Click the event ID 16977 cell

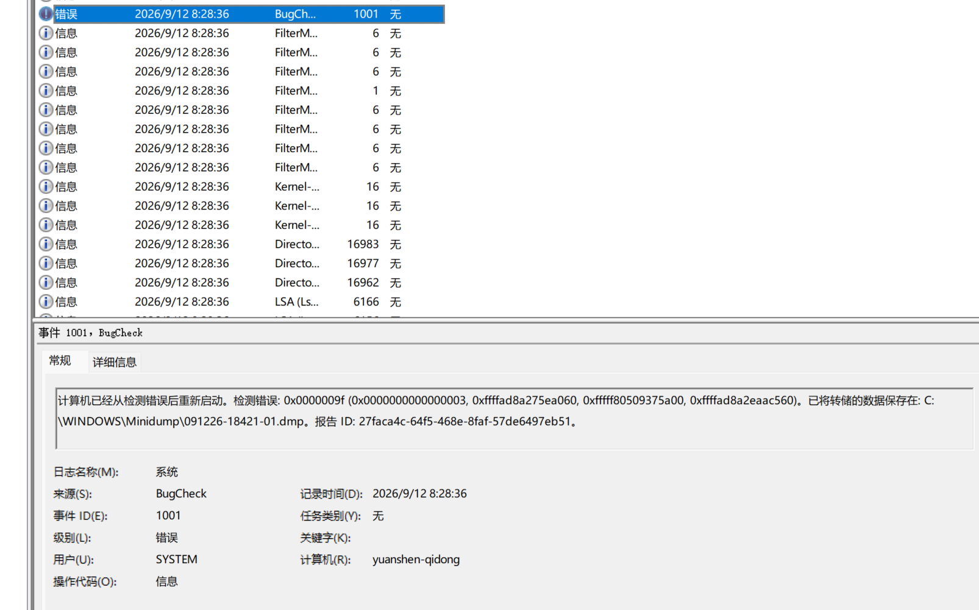[x=363, y=264]
